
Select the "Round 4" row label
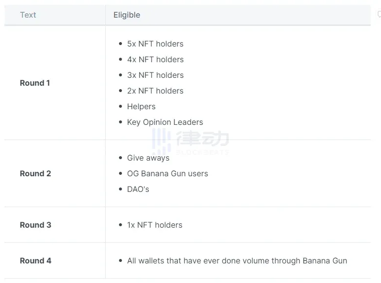[35, 260]
